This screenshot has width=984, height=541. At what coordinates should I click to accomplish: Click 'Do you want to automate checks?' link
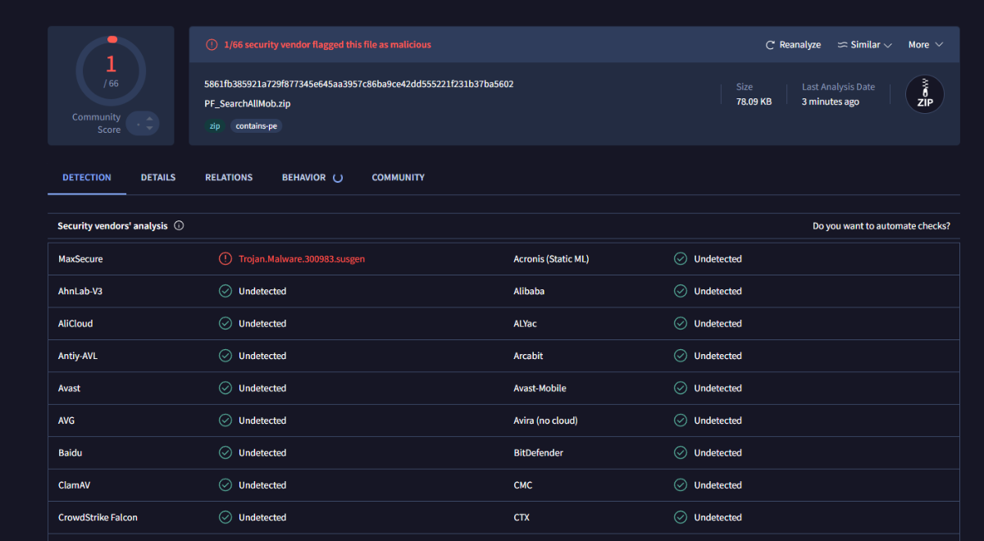(x=881, y=226)
